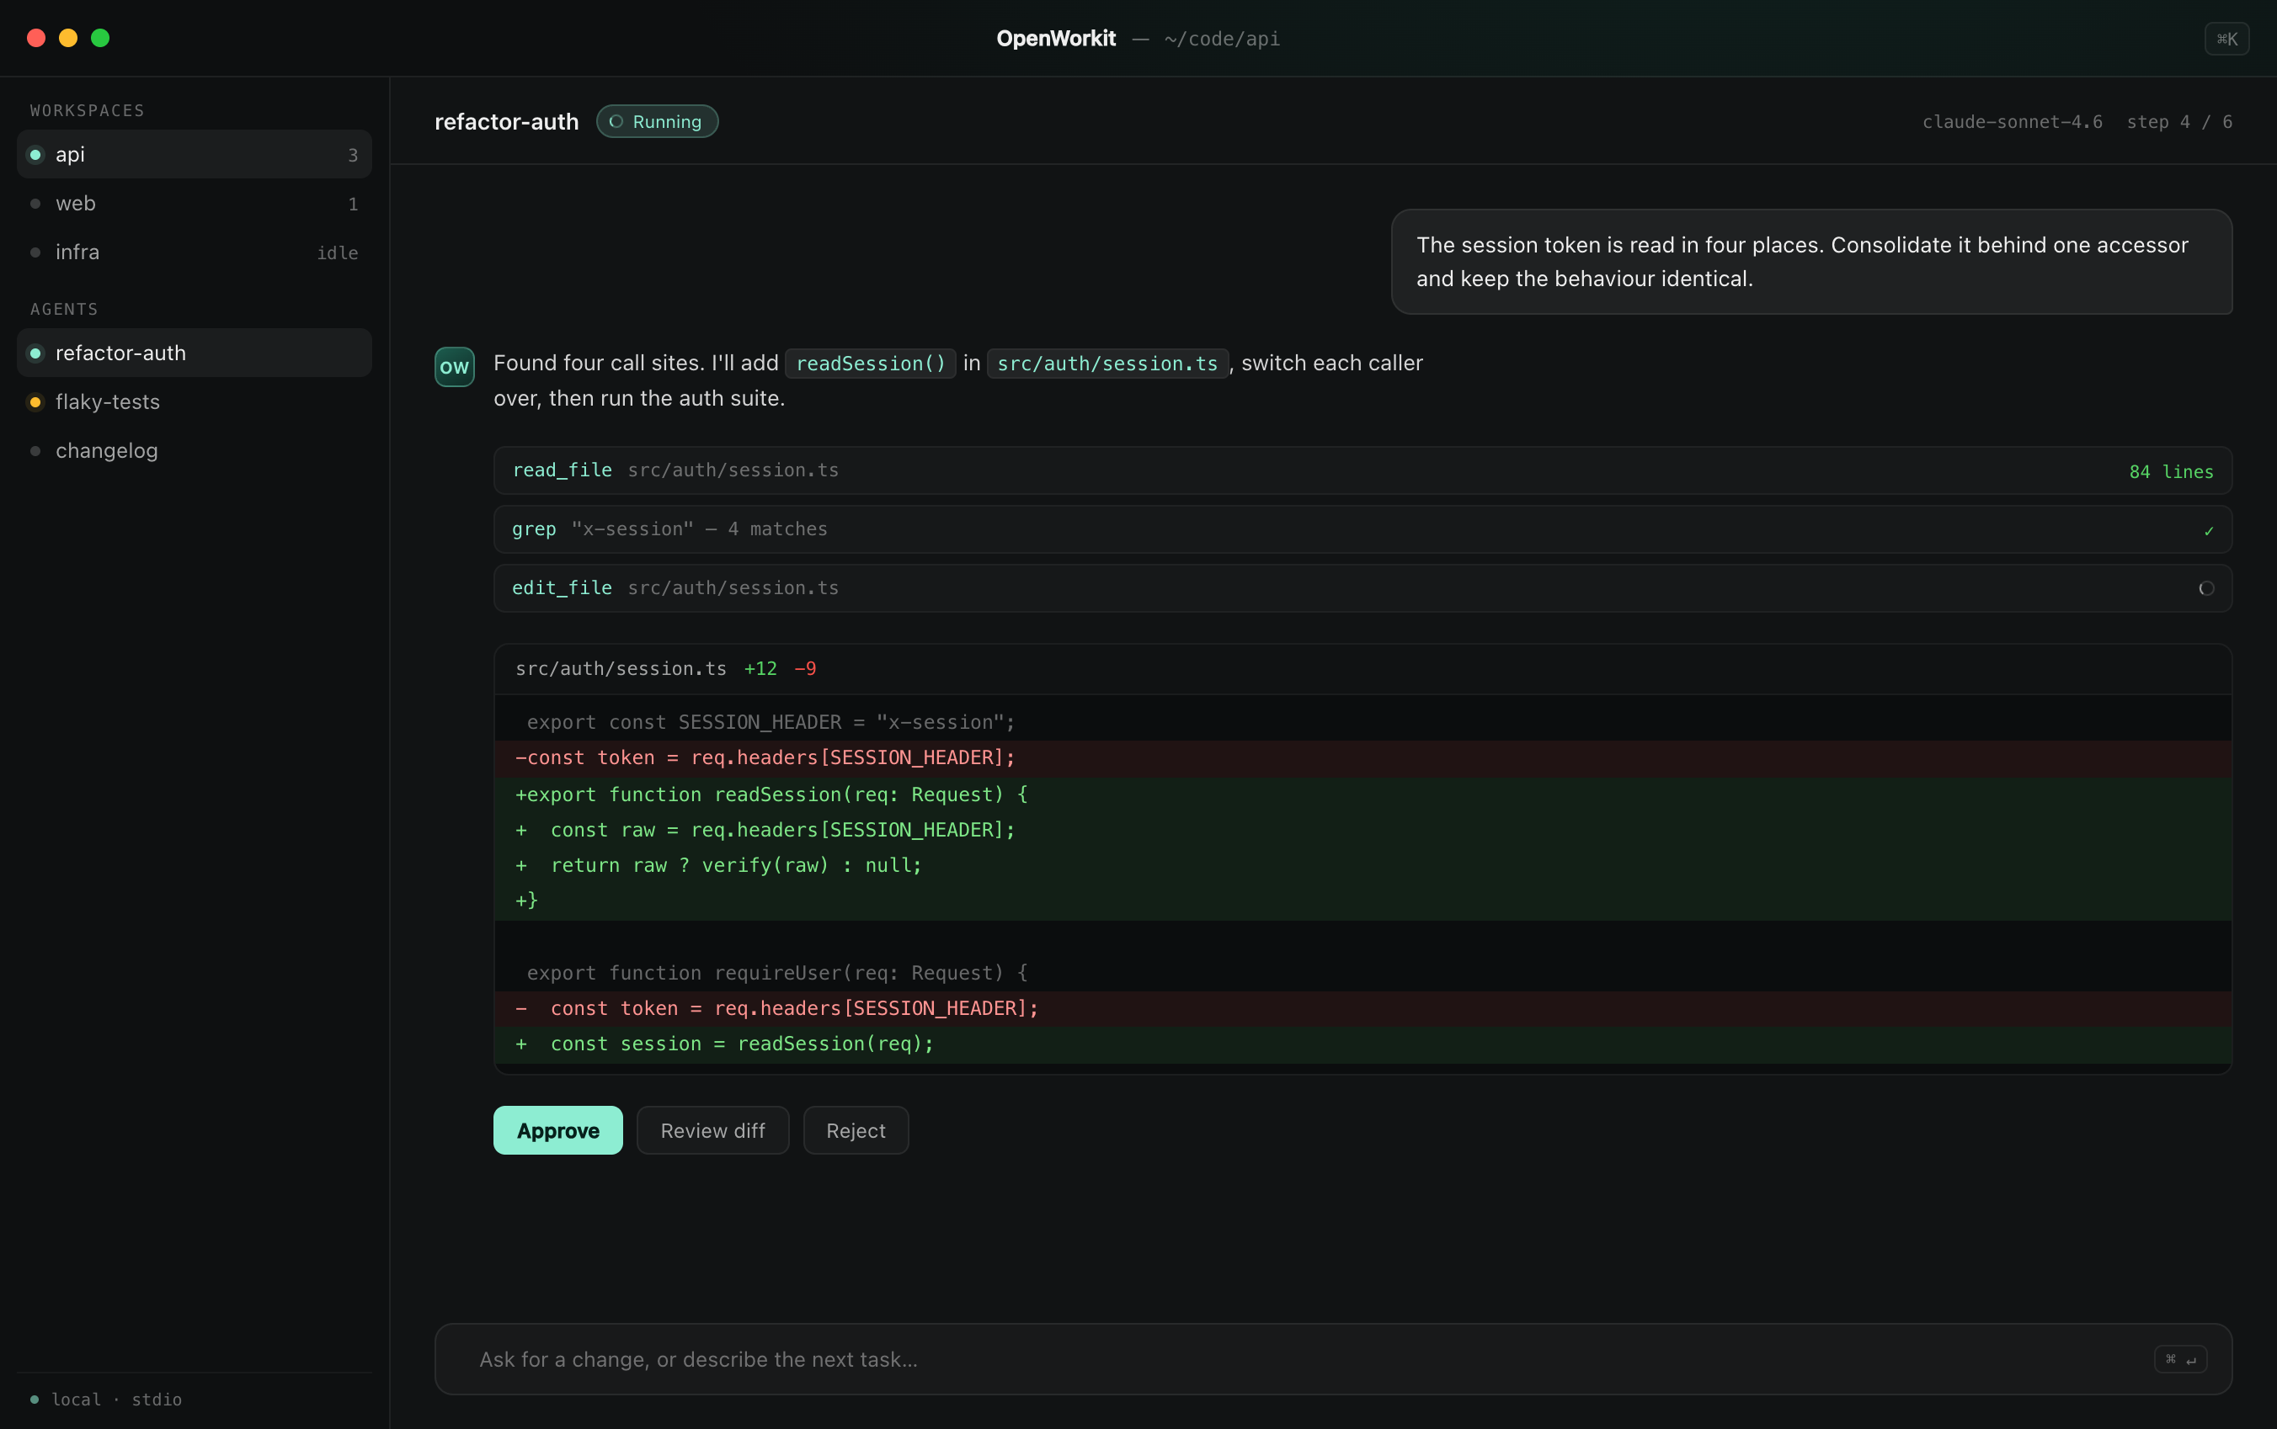Open the refactor-auth agent in sidebar
Image resolution: width=2277 pixels, height=1429 pixels.
pos(194,353)
